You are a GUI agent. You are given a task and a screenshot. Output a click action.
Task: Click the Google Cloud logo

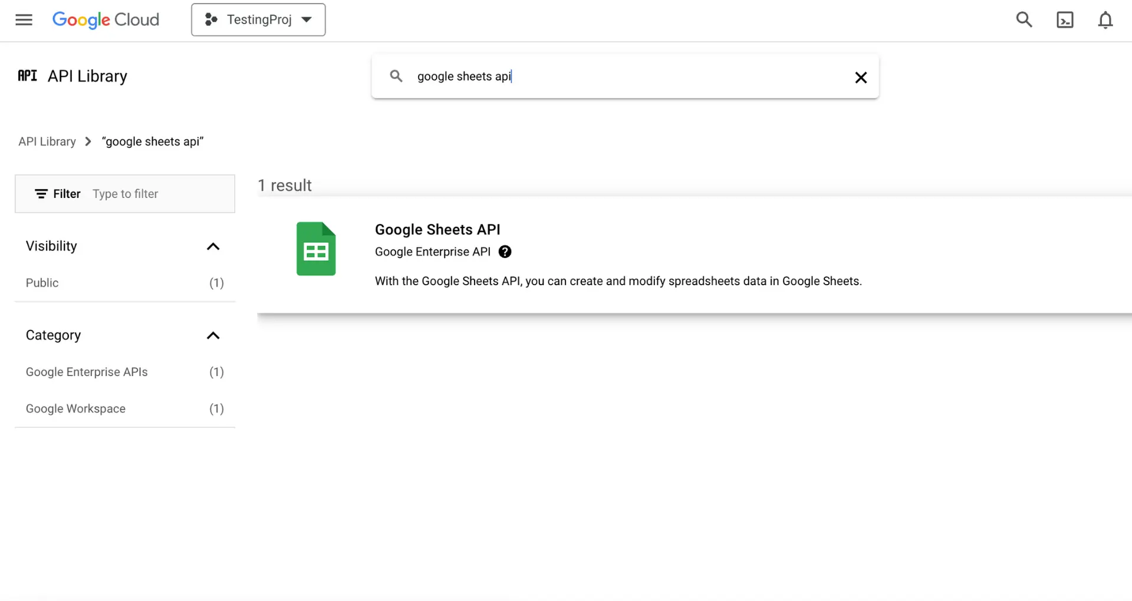click(106, 20)
